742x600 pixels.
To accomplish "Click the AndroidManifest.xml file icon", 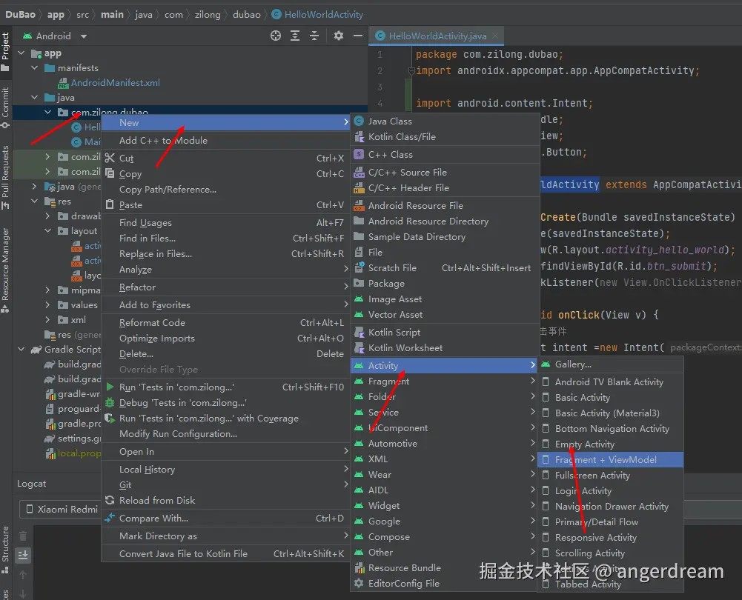I will click(x=64, y=83).
